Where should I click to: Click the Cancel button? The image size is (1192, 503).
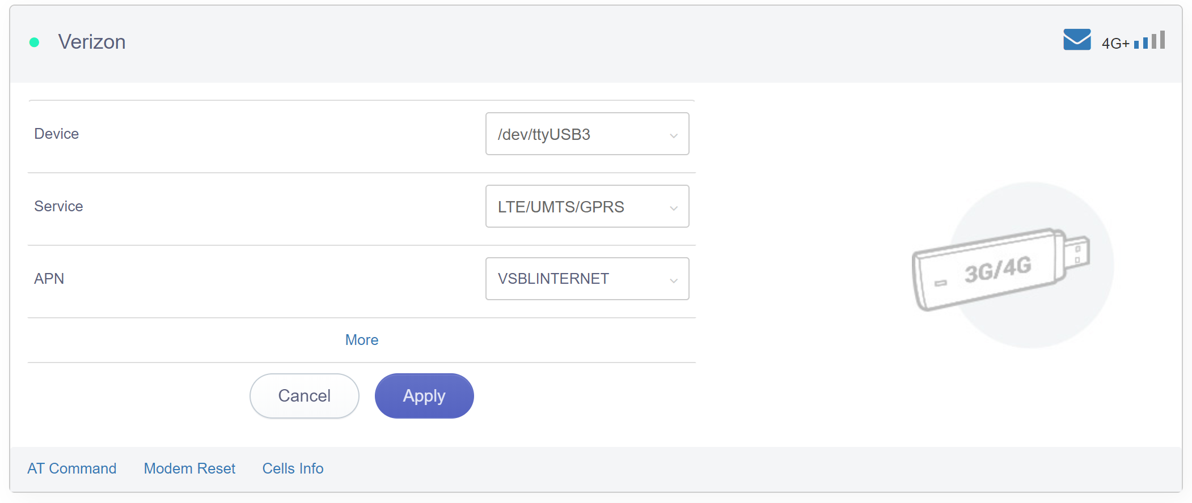click(x=305, y=396)
